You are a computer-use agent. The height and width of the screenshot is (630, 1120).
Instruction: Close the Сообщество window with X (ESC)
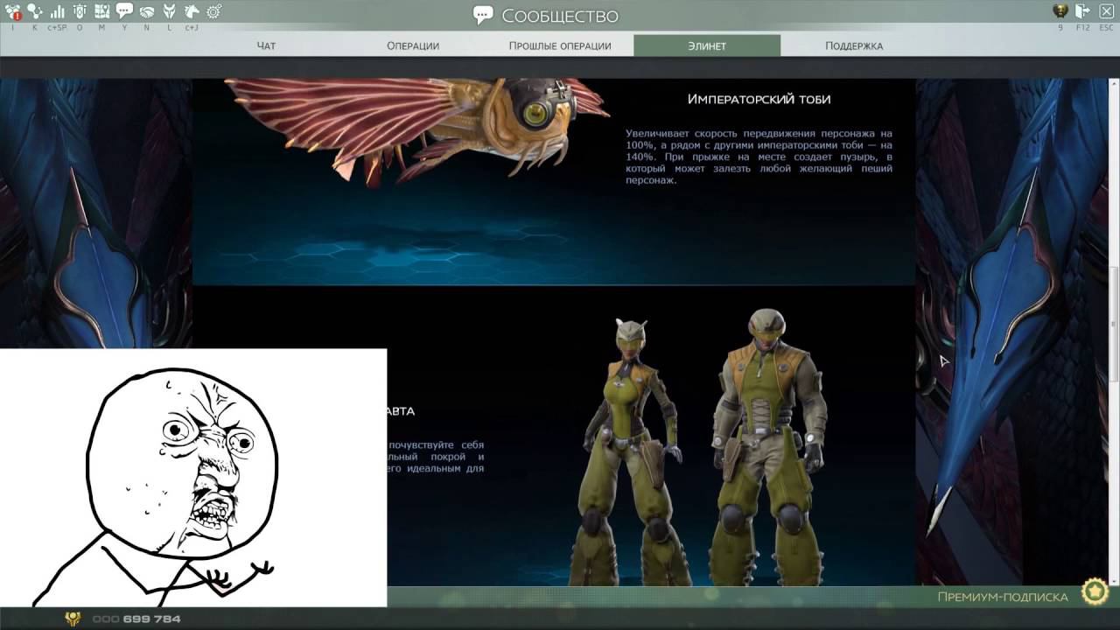(1106, 11)
